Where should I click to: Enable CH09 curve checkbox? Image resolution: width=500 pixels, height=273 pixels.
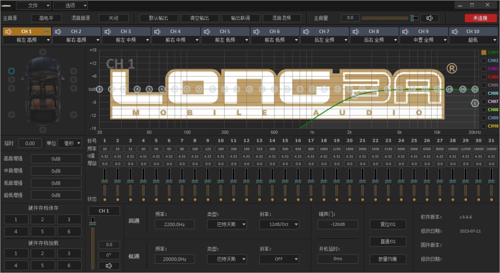(484, 117)
